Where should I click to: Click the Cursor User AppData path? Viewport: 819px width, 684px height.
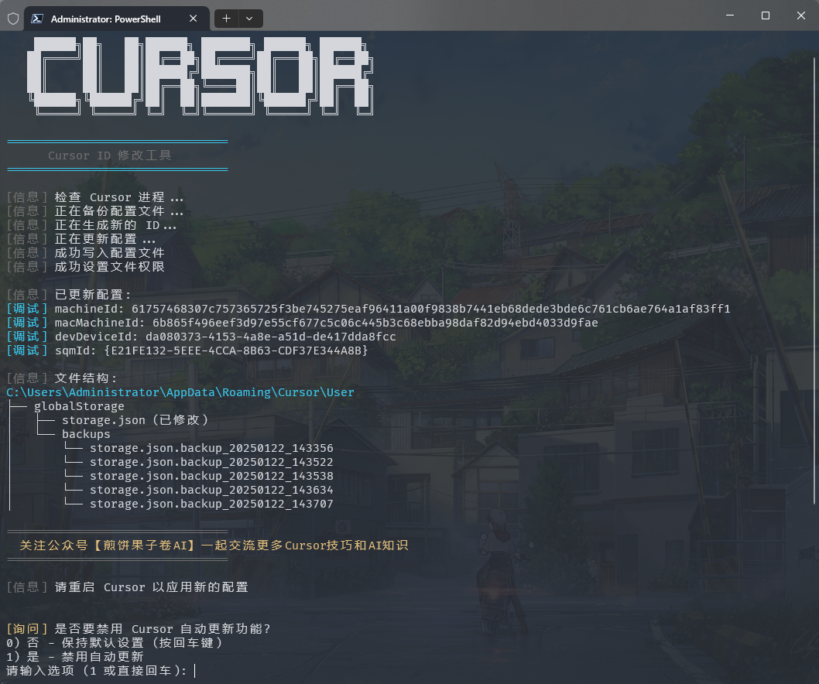pos(180,392)
